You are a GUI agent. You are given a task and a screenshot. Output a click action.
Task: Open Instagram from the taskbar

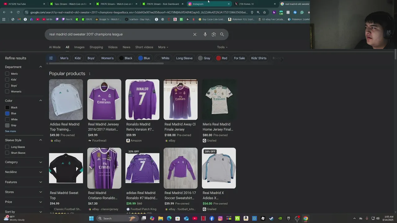tap(220, 218)
